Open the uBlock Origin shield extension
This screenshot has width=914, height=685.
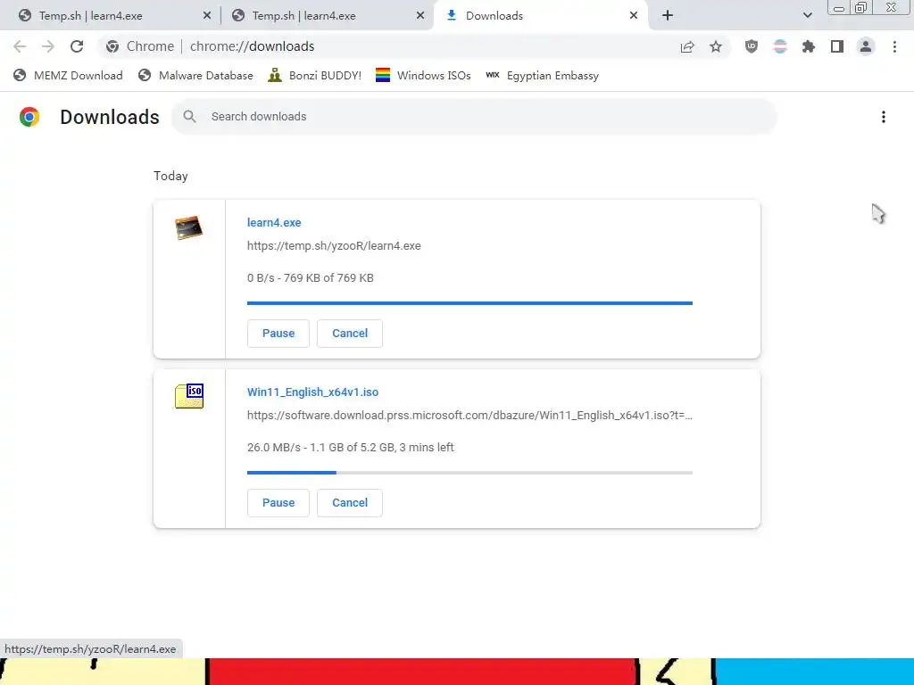pyautogui.click(x=752, y=46)
